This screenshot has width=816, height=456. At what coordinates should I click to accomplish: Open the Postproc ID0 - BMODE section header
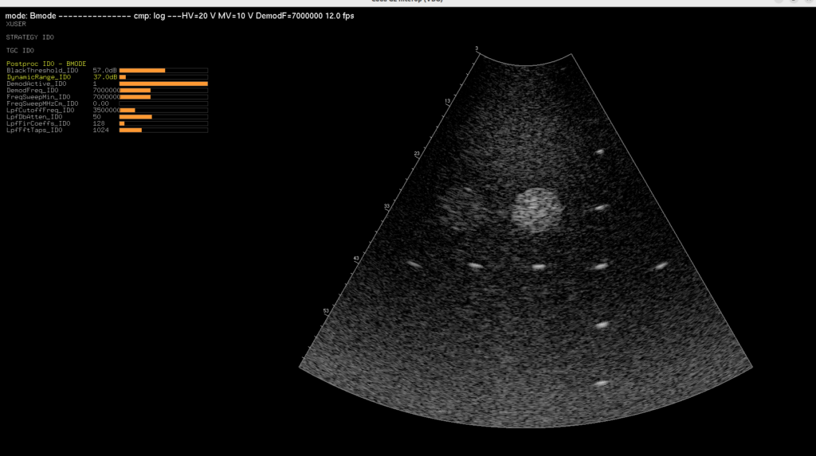point(46,64)
